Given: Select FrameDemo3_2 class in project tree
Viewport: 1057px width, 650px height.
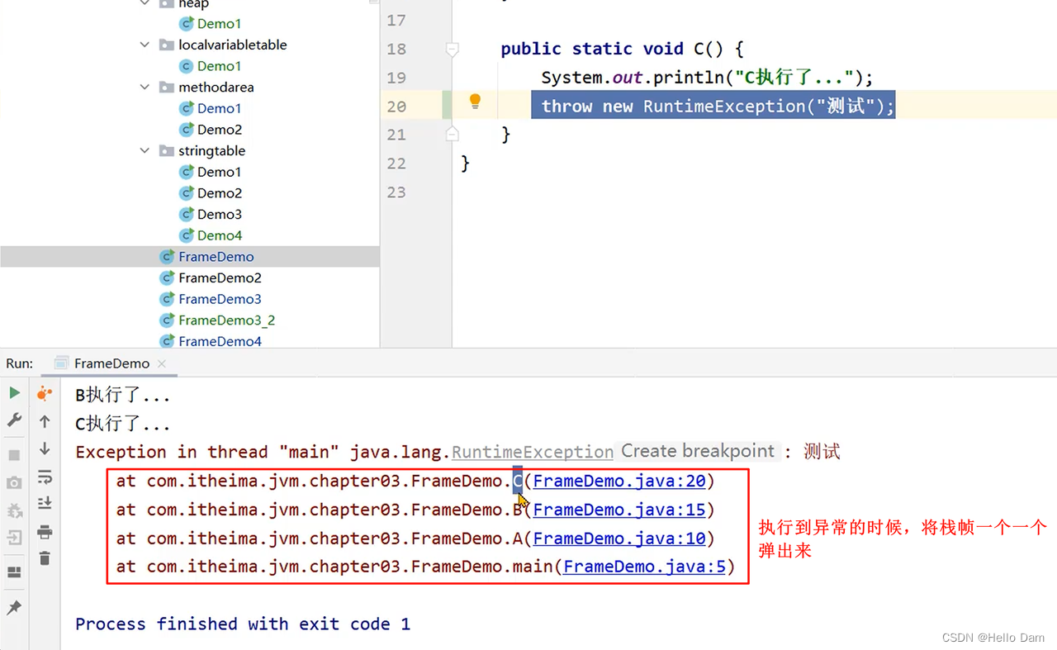Looking at the screenshot, I should point(227,320).
